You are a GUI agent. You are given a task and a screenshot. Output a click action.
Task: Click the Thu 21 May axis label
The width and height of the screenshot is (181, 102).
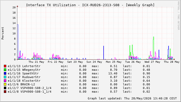pos(36,62)
